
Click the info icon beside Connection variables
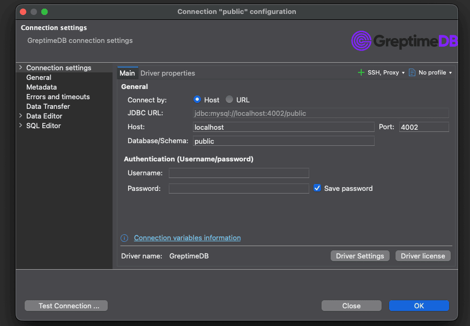(x=124, y=238)
